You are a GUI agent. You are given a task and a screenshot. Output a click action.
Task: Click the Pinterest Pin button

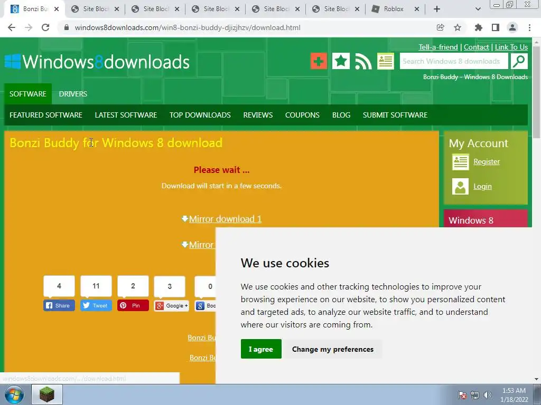pyautogui.click(x=133, y=305)
